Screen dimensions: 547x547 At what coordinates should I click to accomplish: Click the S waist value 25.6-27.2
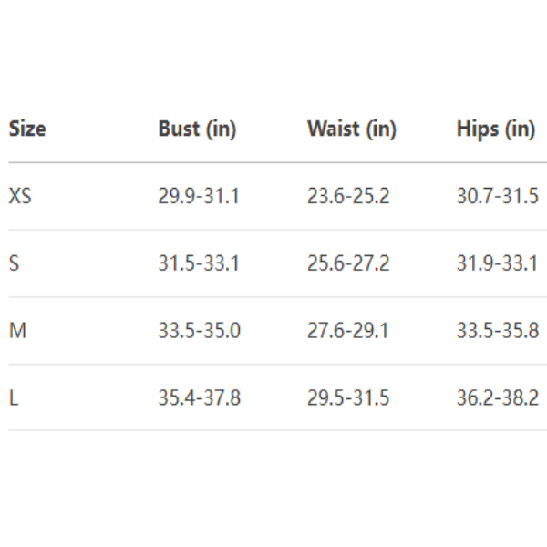(348, 263)
